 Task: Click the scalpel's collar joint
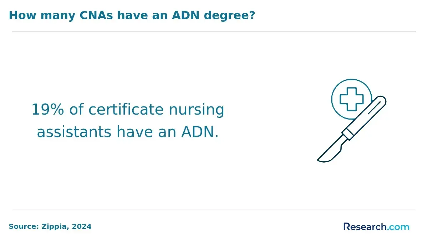348,134
